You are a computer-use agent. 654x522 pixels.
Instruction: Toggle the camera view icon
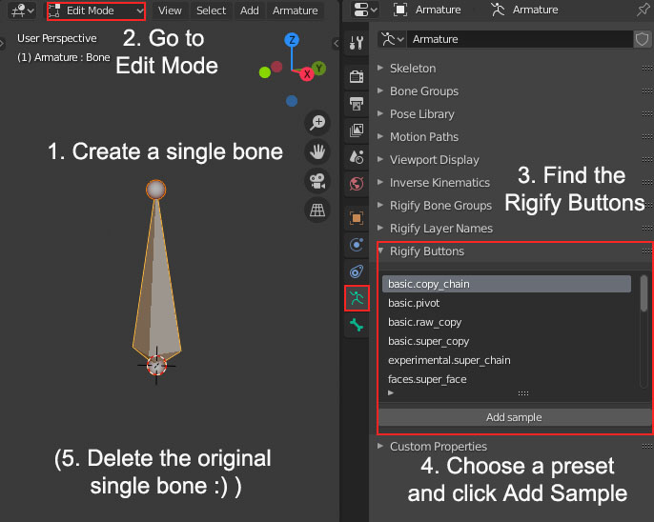pyautogui.click(x=317, y=181)
